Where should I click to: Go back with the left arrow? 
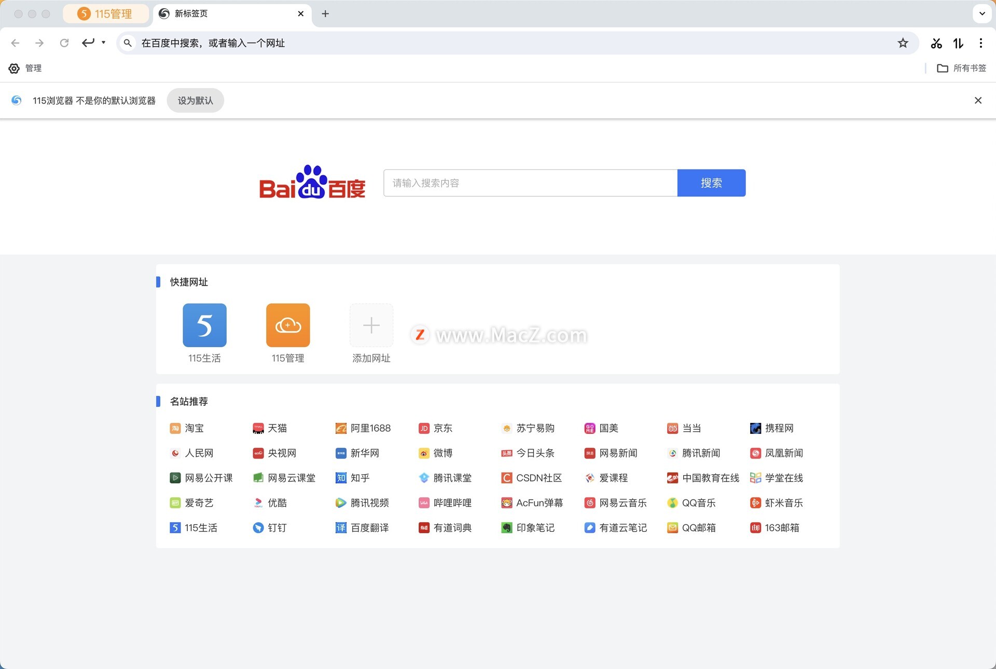click(15, 43)
